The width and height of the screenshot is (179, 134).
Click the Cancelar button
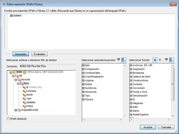pyautogui.click(x=166, y=127)
